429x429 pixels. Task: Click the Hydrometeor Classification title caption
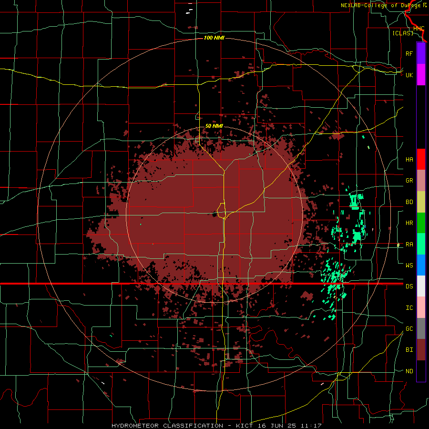[216, 426]
